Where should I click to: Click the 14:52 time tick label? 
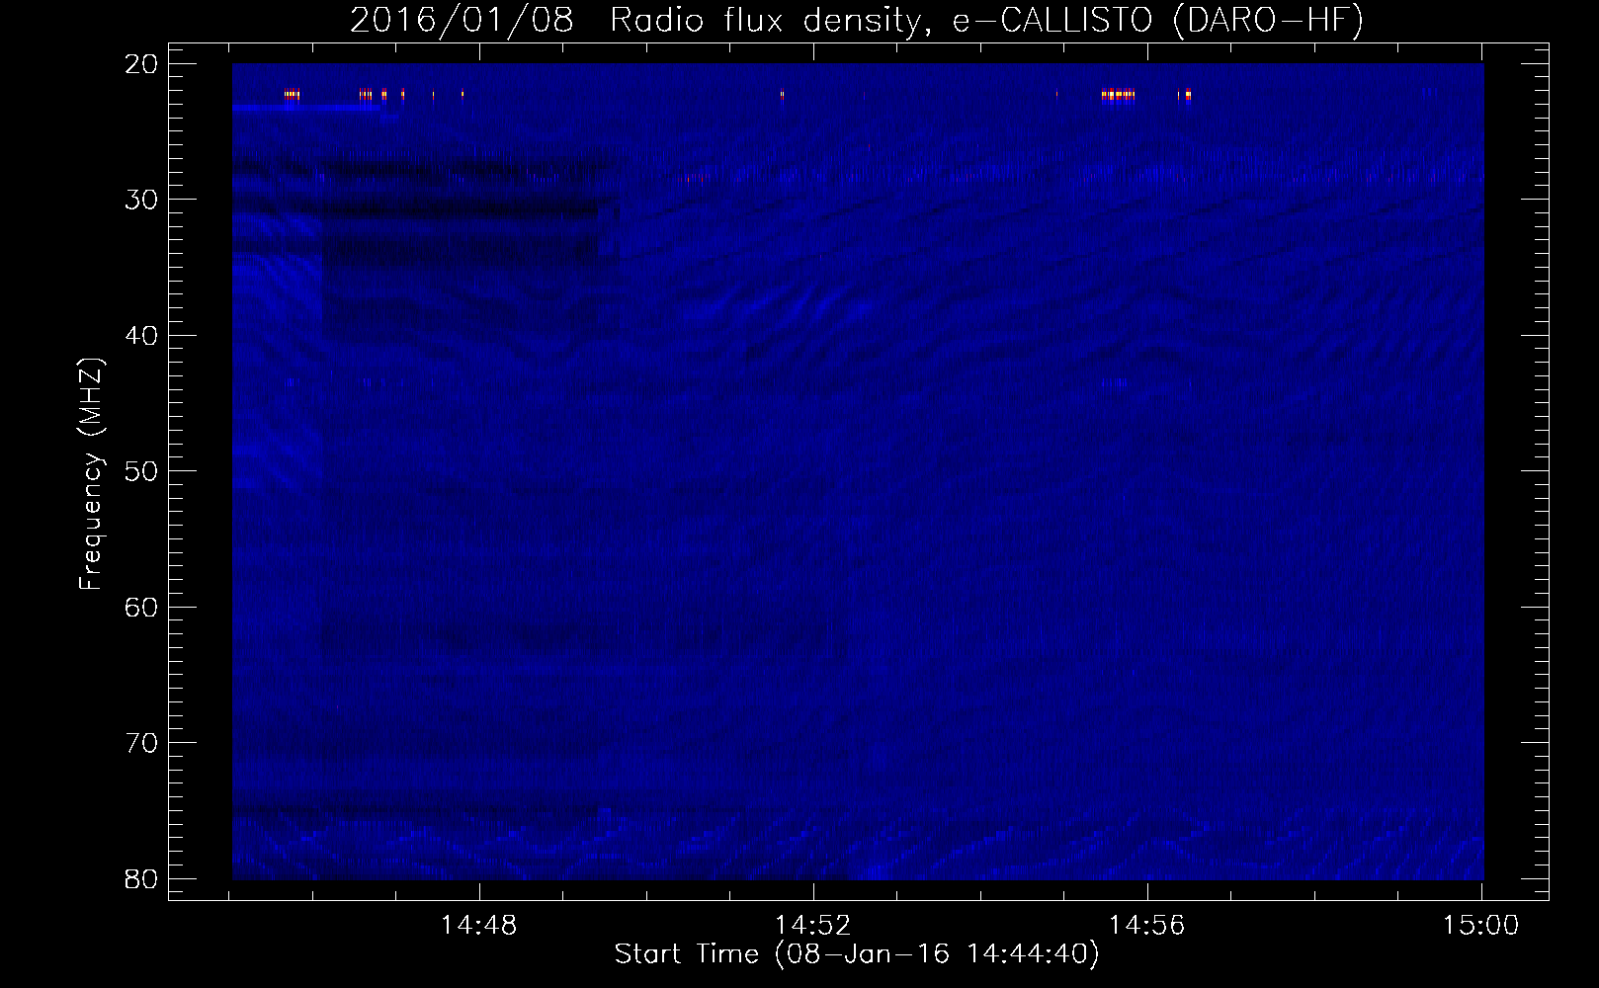[813, 926]
